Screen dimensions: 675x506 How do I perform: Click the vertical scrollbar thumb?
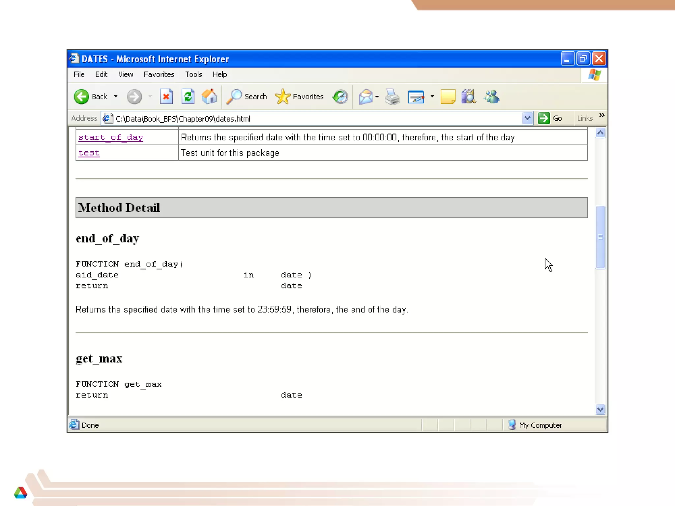[601, 237]
